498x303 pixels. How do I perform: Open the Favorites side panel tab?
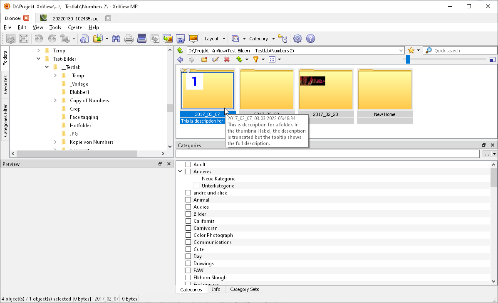(x=5, y=84)
